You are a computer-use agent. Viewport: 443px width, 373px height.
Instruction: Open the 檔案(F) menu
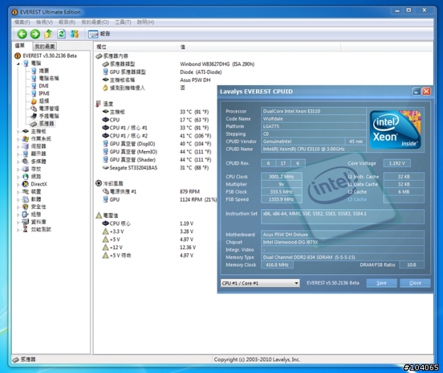[22, 22]
